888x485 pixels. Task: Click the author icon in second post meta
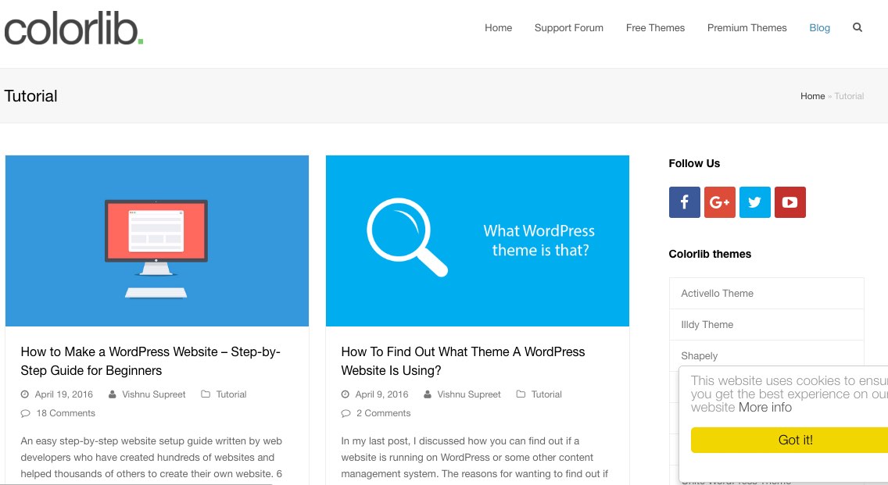point(428,394)
